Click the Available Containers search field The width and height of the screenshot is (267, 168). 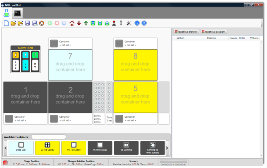pos(49,137)
